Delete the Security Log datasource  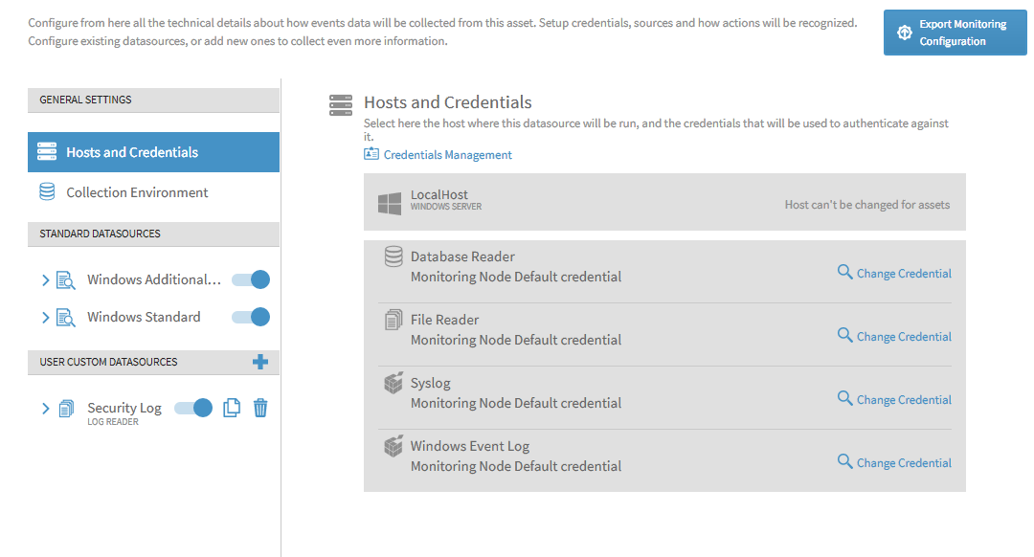(x=260, y=408)
